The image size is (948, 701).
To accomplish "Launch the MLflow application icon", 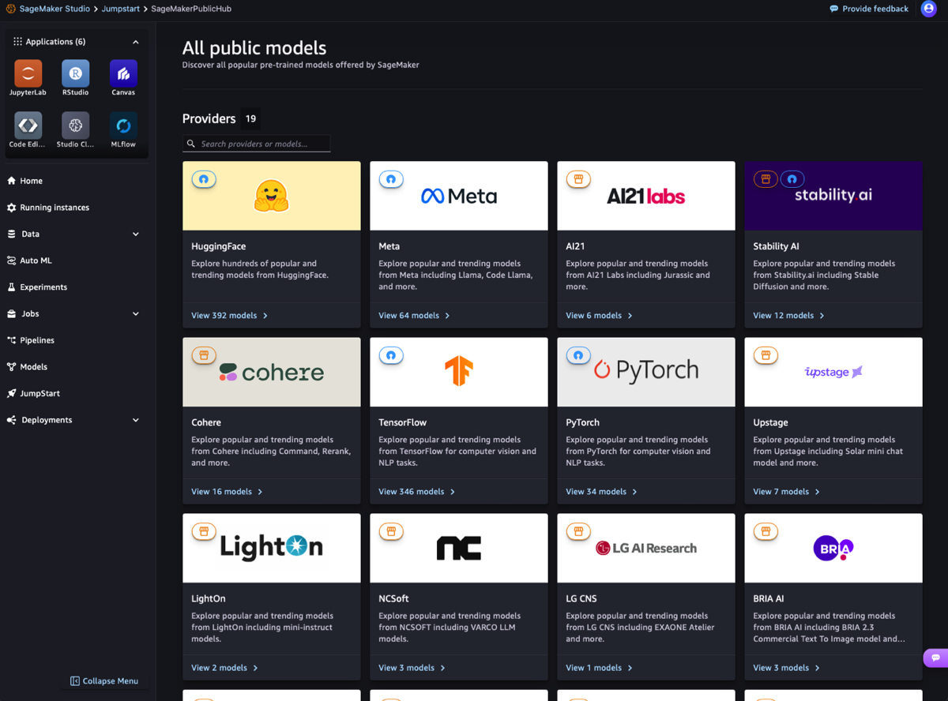I will [123, 126].
